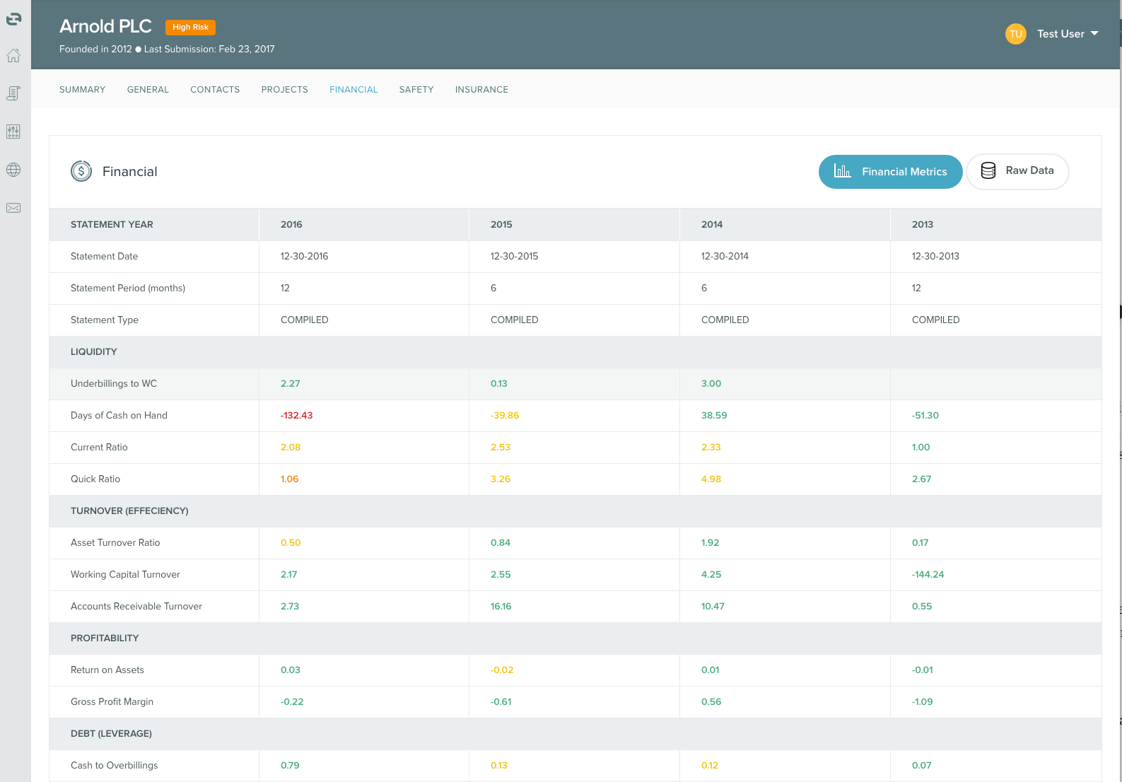
Task: Click the 2016 Days of Cash value
Action: coord(296,416)
